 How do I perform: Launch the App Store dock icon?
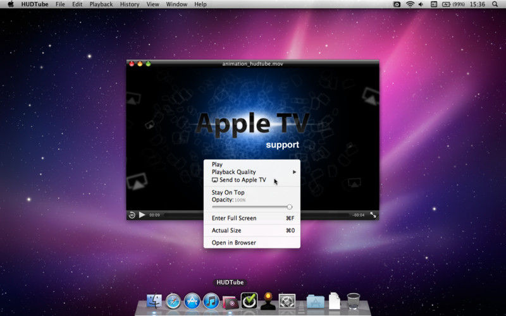[x=192, y=301]
